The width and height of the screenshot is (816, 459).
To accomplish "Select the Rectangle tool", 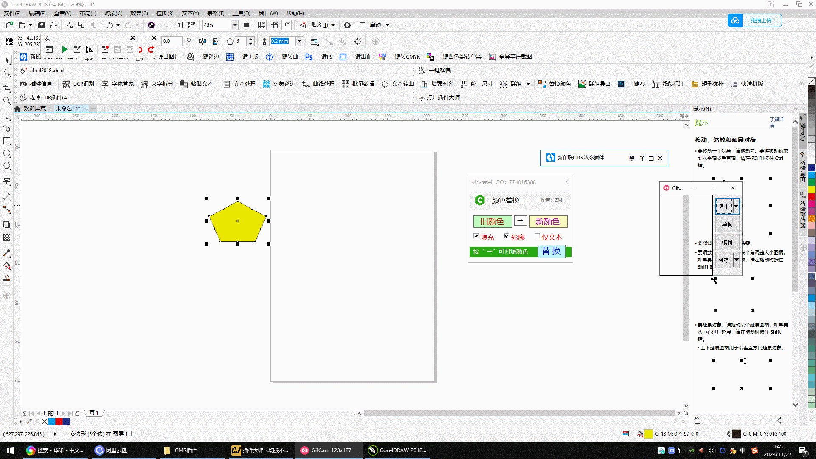I will [x=7, y=141].
